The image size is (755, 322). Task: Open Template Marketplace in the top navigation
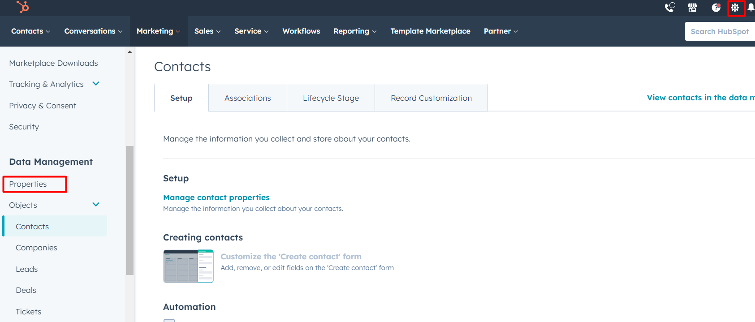pyautogui.click(x=430, y=31)
